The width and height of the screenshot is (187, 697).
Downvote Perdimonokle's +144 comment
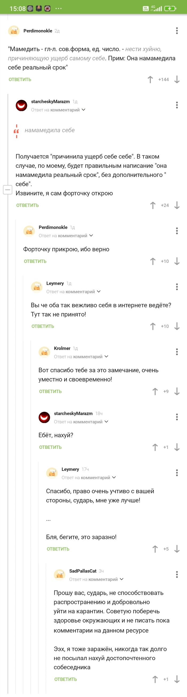click(x=177, y=80)
